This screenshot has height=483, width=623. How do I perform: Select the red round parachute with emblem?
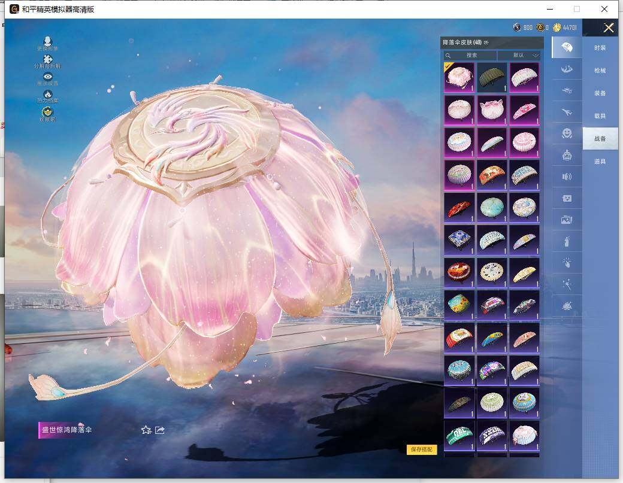click(459, 273)
